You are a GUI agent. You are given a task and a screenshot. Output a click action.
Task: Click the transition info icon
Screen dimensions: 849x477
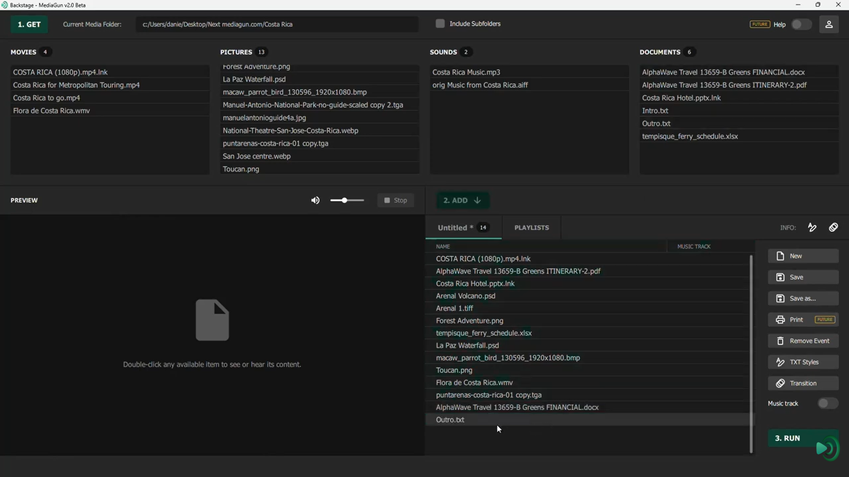coord(834,228)
